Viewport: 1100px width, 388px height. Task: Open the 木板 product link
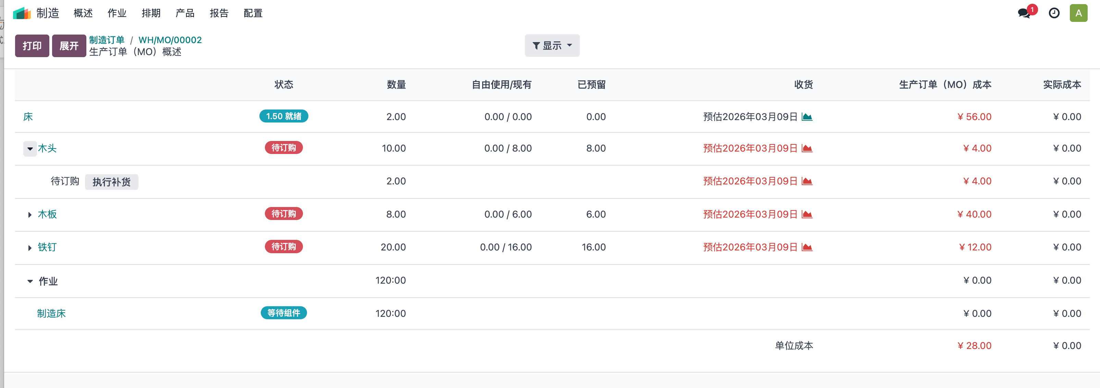pos(47,214)
